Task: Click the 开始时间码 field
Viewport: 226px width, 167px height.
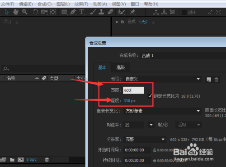Action: pyautogui.click(x=137, y=150)
